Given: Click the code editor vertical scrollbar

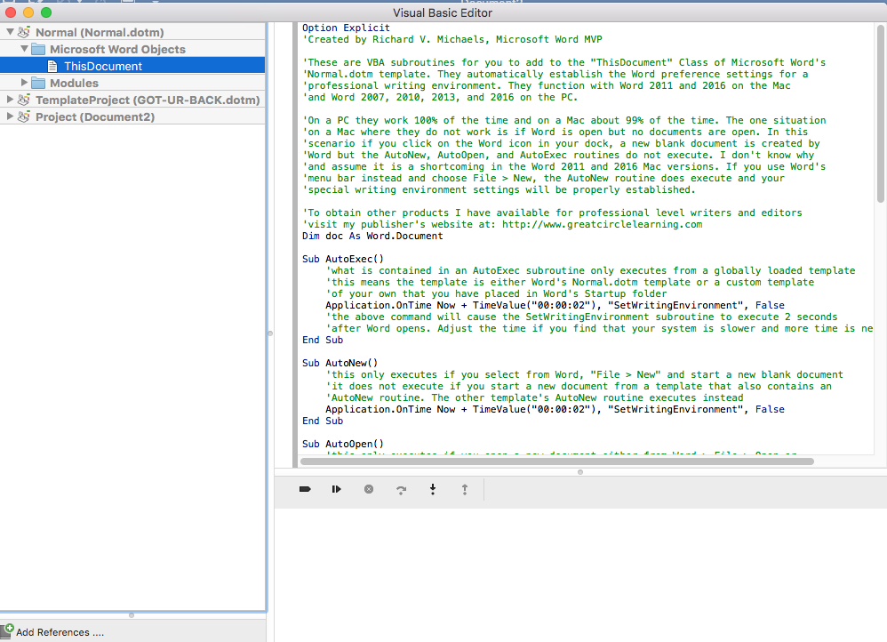Looking at the screenshot, I should click(x=880, y=113).
